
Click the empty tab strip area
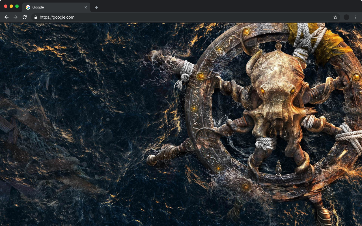pyautogui.click(x=226, y=6)
